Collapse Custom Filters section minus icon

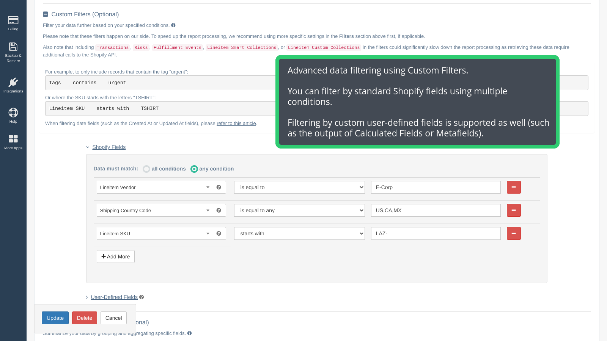[46, 14]
